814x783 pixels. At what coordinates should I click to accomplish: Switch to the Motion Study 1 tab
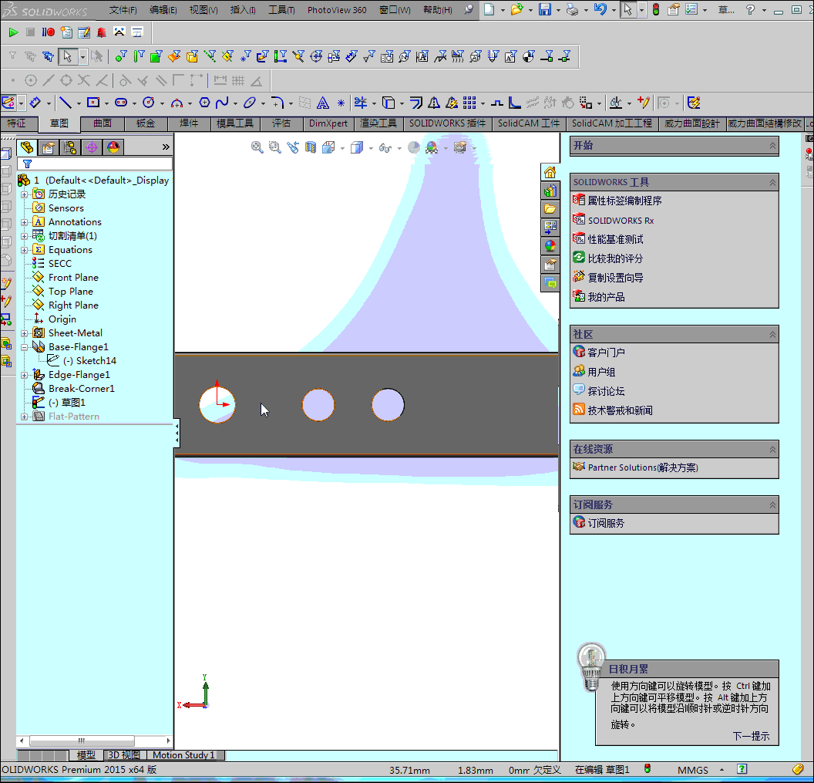[x=183, y=755]
